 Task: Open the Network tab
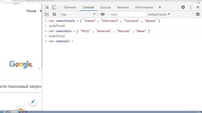point(123,8)
